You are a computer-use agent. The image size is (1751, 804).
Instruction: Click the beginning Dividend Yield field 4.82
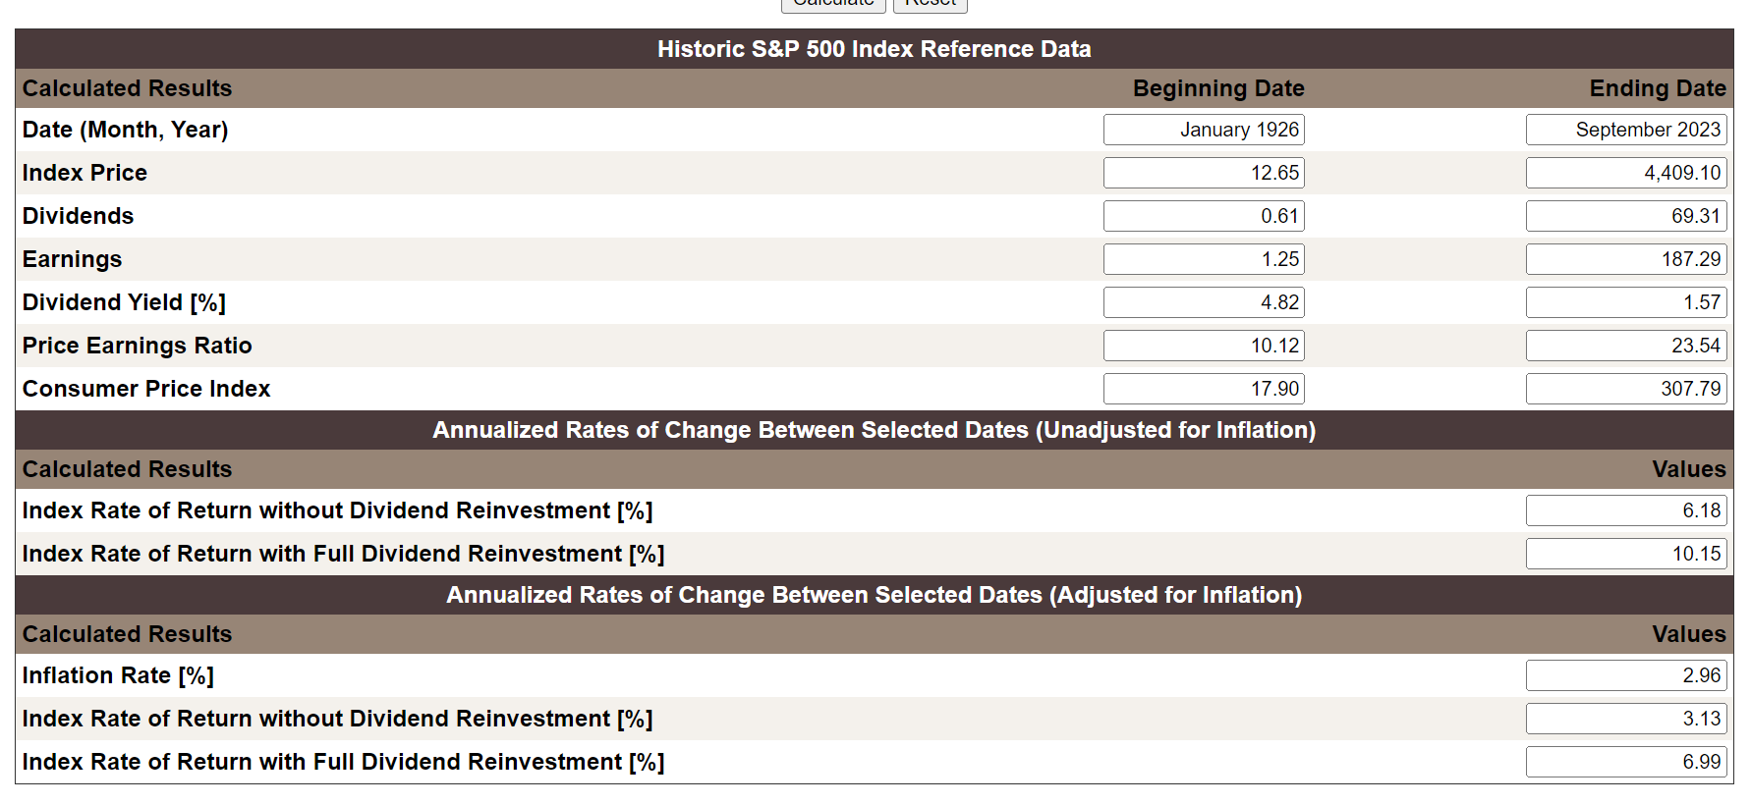pyautogui.click(x=1204, y=302)
